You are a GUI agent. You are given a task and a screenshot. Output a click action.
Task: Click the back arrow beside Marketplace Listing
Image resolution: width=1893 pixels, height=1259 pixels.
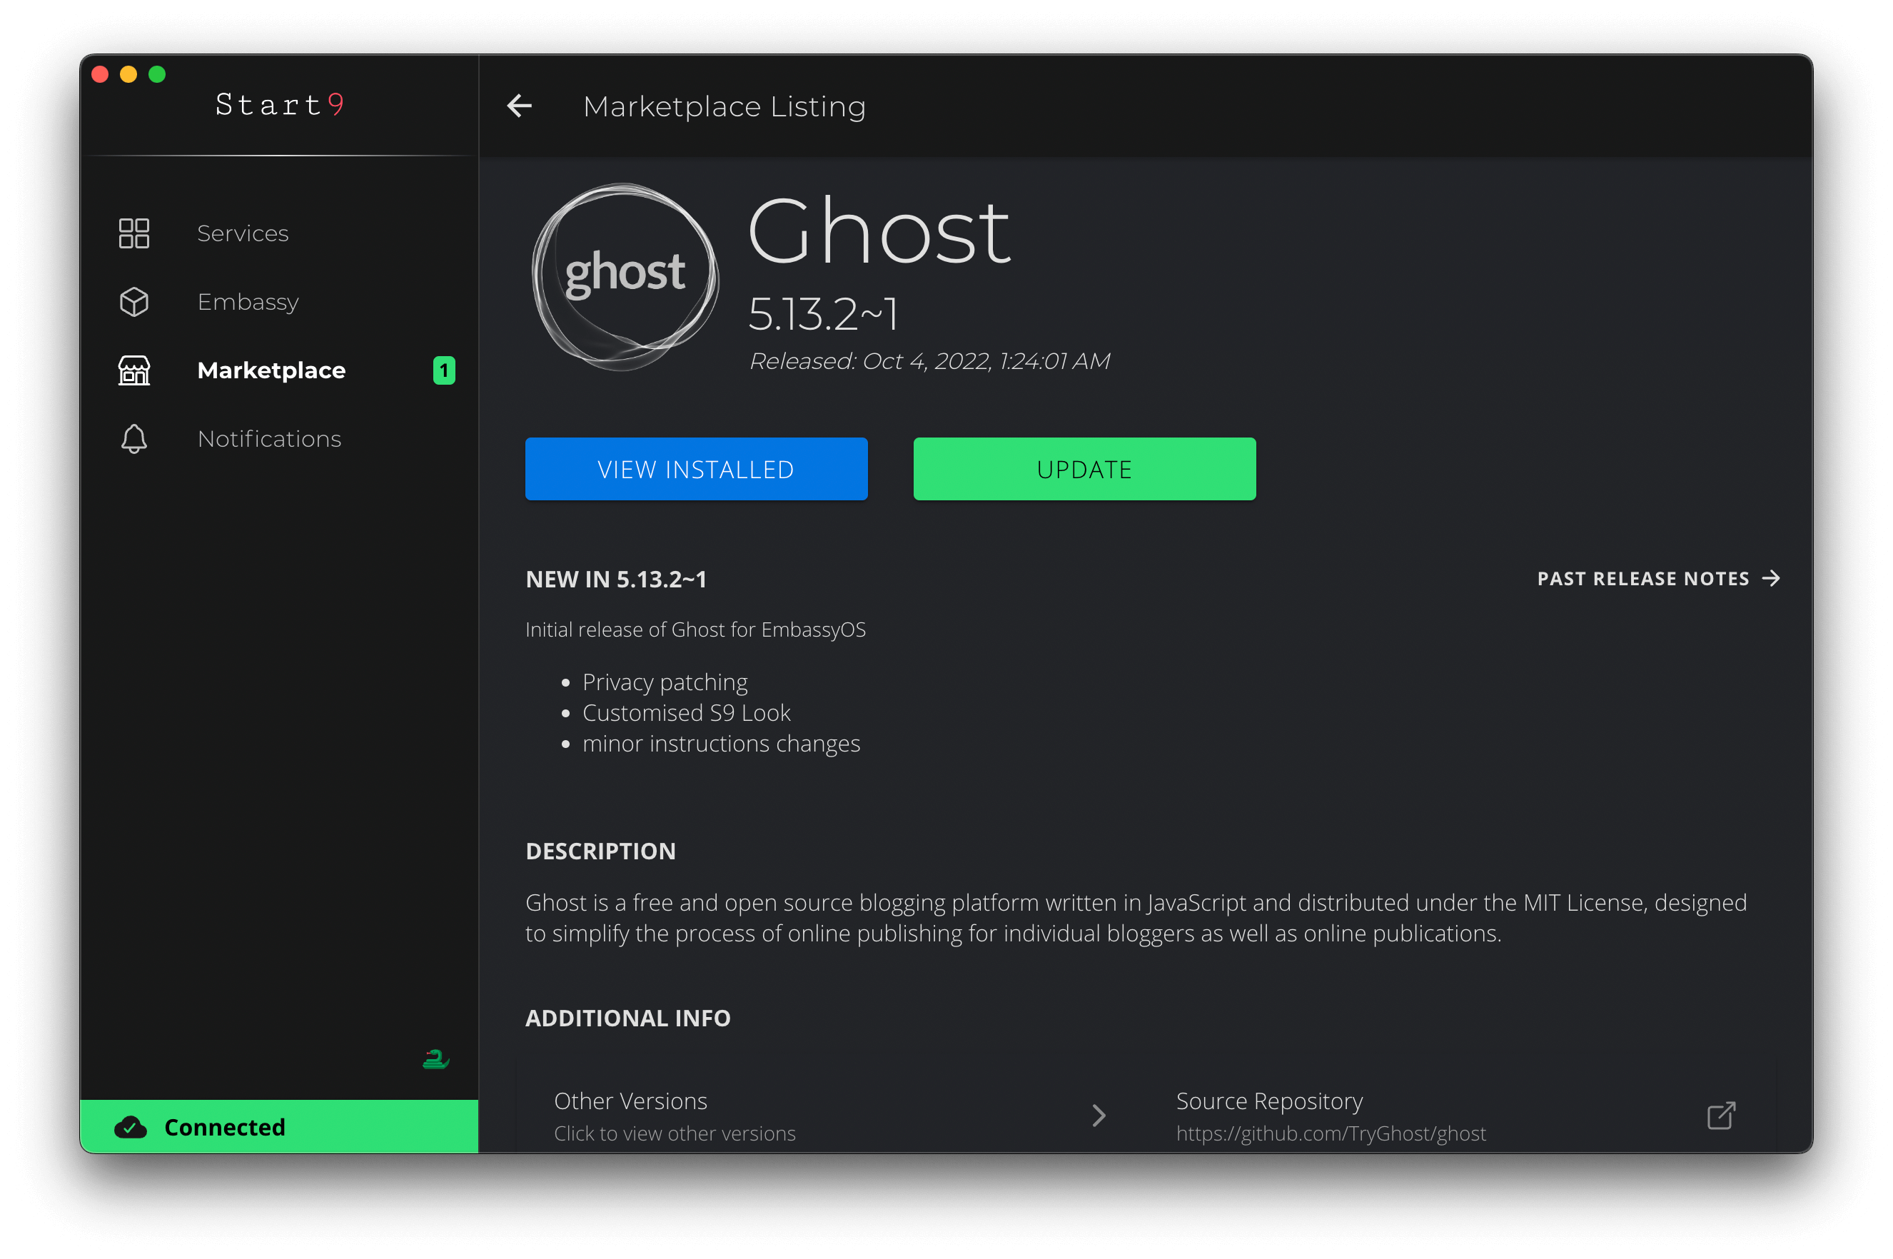[x=519, y=105]
